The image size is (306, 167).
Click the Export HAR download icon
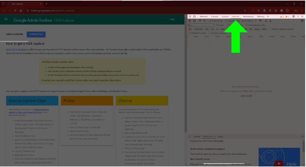pyautogui.click(x=270, y=21)
